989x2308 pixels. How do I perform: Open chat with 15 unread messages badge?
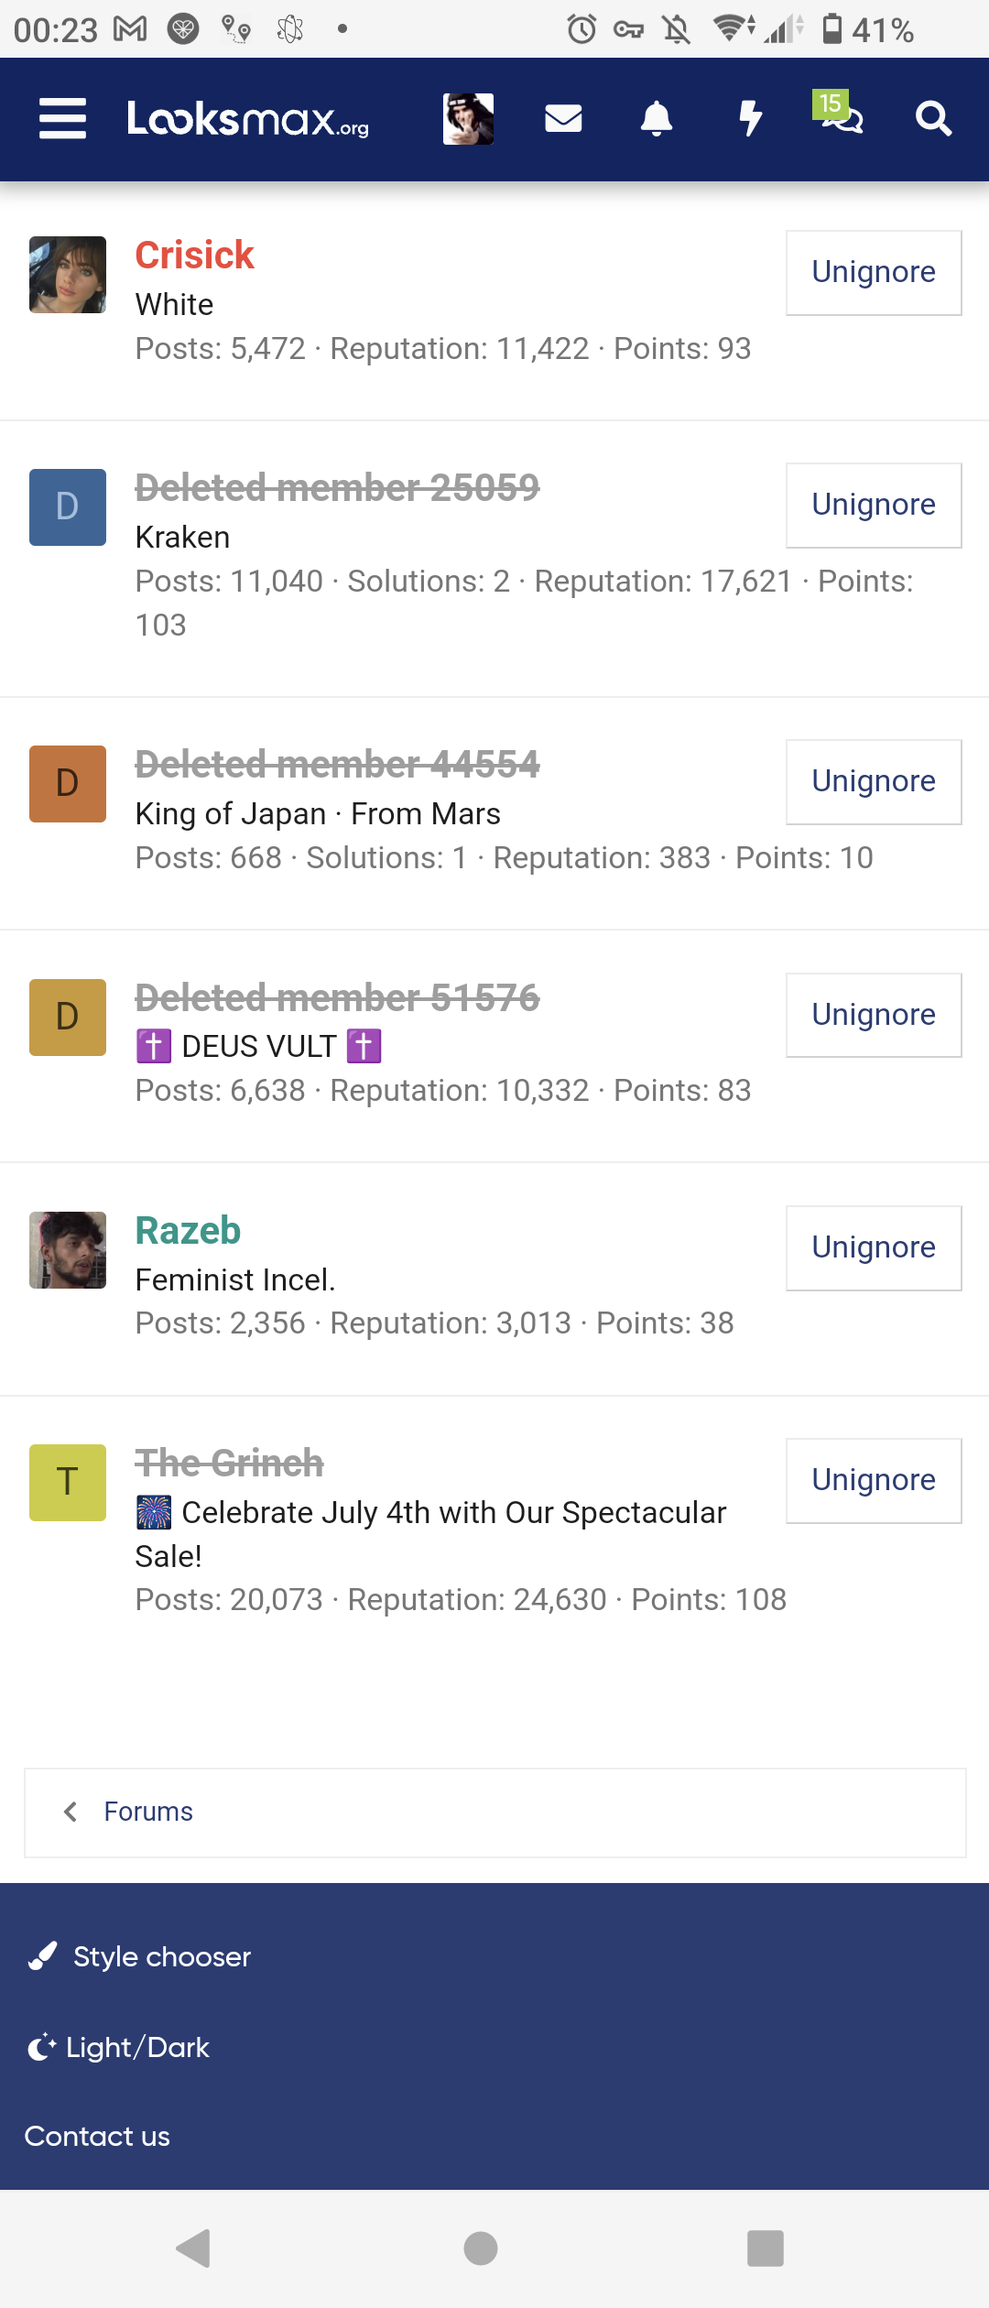click(842, 122)
